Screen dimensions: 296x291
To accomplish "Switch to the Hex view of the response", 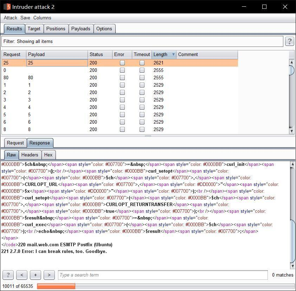I will click(x=49, y=155).
